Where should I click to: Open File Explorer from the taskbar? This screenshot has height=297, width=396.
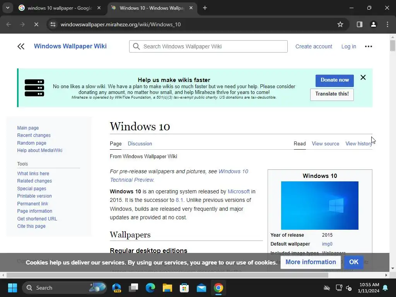[x=167, y=288]
